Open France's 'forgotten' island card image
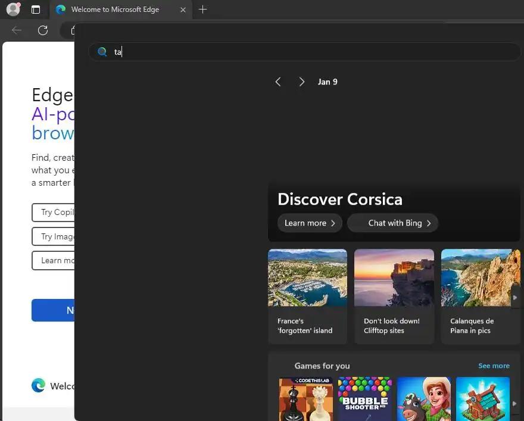 pos(307,278)
